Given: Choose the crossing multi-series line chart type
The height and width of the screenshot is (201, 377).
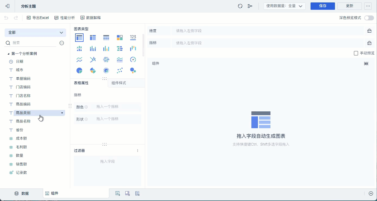Looking at the screenshot, I should click(93, 59).
